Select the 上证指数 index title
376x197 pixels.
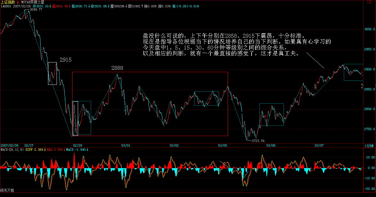[x=8, y=2]
